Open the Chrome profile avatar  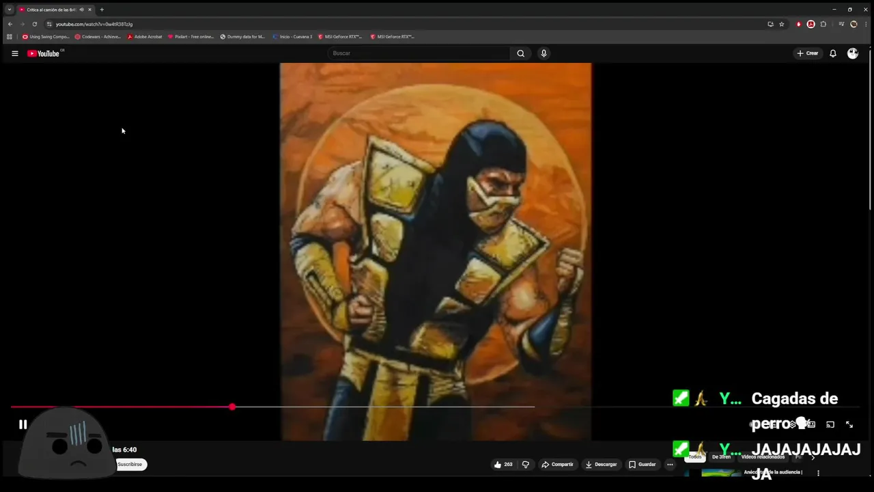pyautogui.click(x=854, y=24)
